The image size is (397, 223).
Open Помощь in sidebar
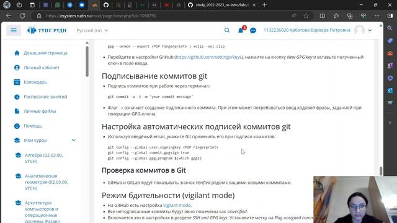point(33,126)
